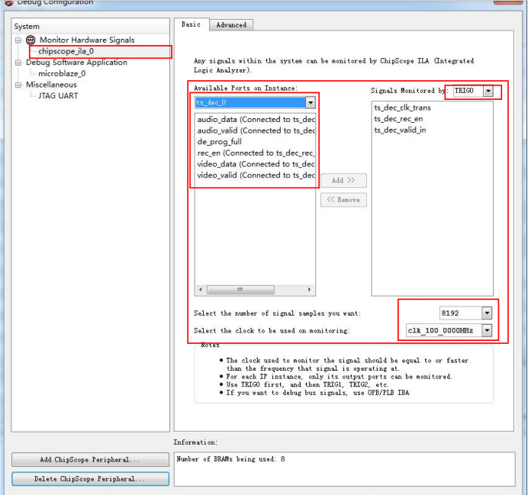This screenshot has width=528, height=495.
Task: Click the Delete ChipScope Peripheral button
Action: pyautogui.click(x=90, y=479)
